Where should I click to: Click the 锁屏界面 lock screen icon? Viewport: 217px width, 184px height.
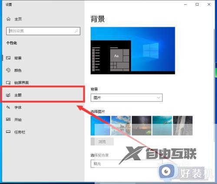8,83
